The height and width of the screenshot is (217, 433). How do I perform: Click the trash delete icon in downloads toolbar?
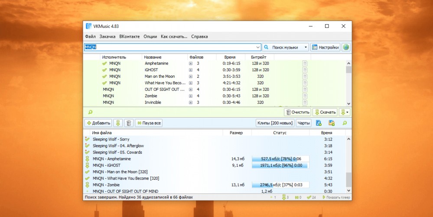(129, 123)
